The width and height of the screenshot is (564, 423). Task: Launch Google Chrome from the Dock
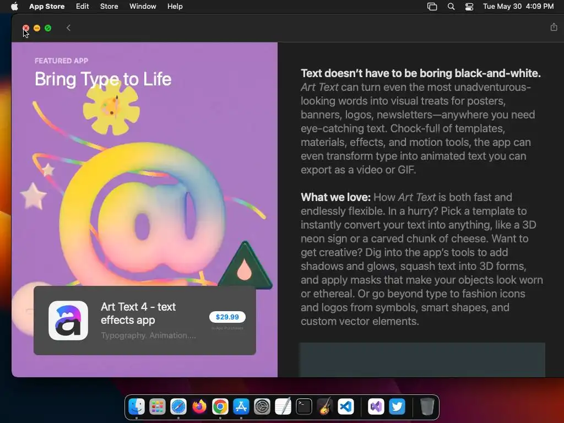pyautogui.click(x=220, y=407)
